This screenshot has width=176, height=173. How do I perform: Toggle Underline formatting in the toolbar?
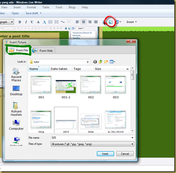pos(32,22)
